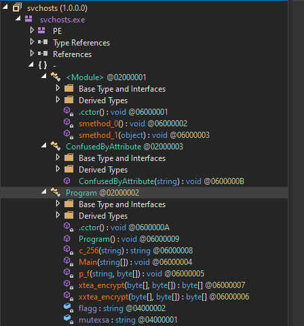Click the namespace braces icon
This screenshot has height=326, width=304.
tap(43, 65)
